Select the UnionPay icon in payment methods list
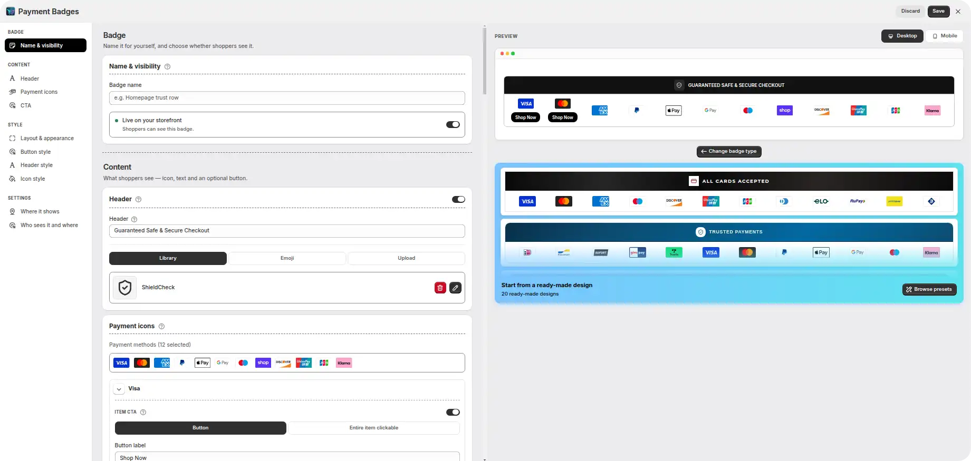This screenshot has width=971, height=461. 304,363
